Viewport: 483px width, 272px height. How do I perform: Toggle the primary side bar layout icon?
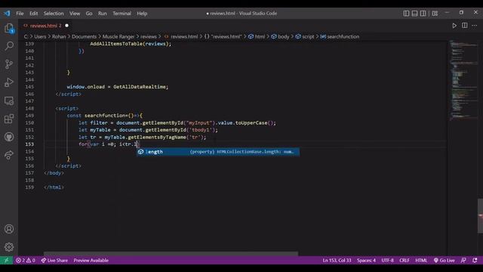click(x=406, y=14)
